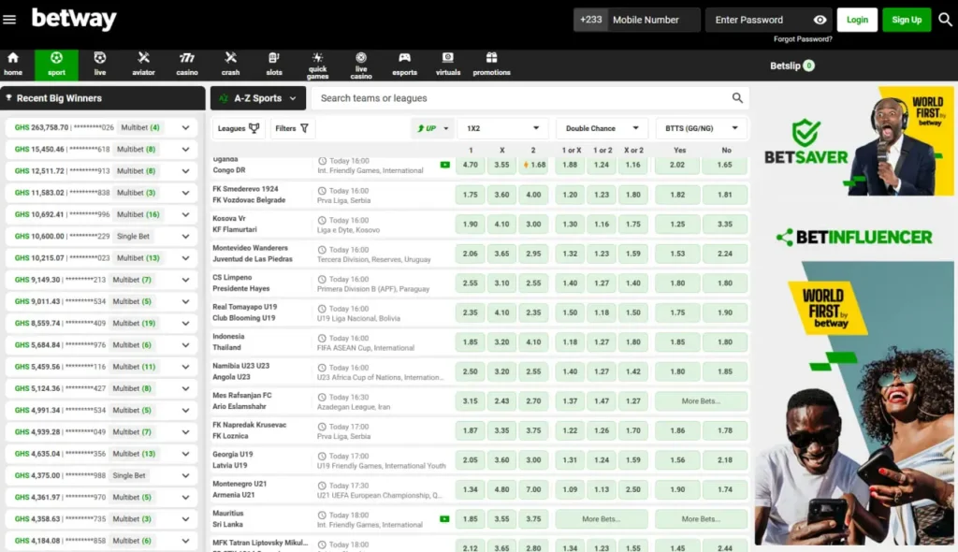The height and width of the screenshot is (552, 958).
Task: Open More Bets for Mes Rafsanjan match
Action: click(x=701, y=401)
